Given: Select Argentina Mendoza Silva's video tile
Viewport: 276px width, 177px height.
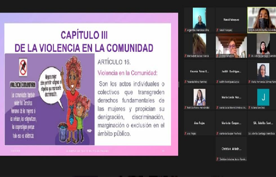Looking at the screenshot, I should coord(199,18).
